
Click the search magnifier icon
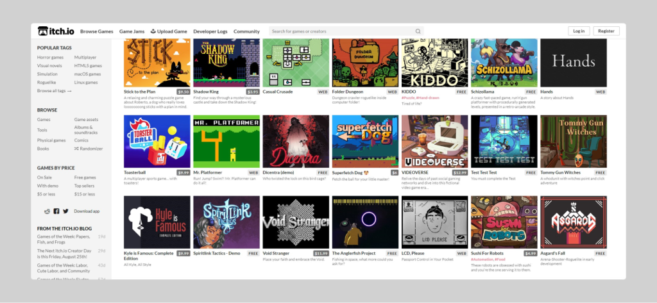(x=418, y=31)
